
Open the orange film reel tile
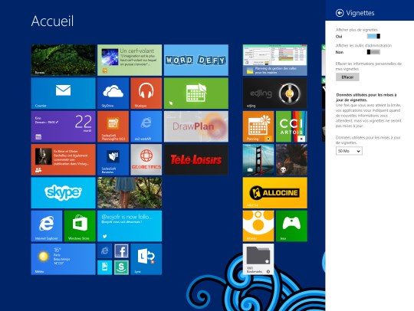258,226
